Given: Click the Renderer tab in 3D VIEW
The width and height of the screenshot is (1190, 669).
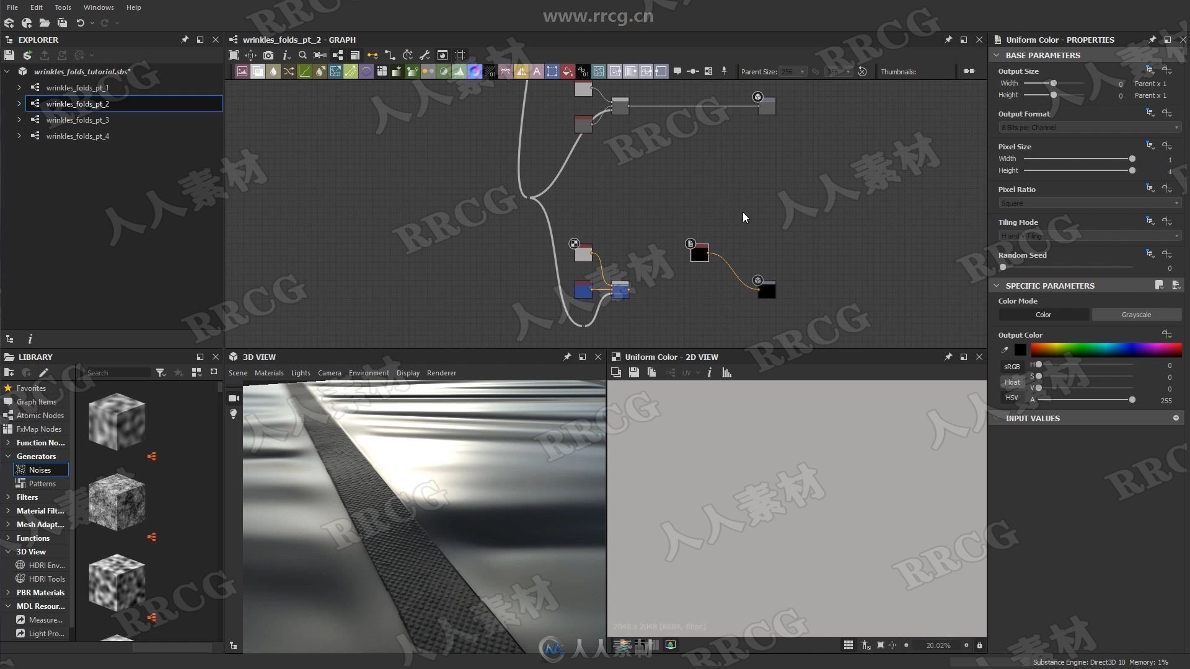Looking at the screenshot, I should coord(441,372).
